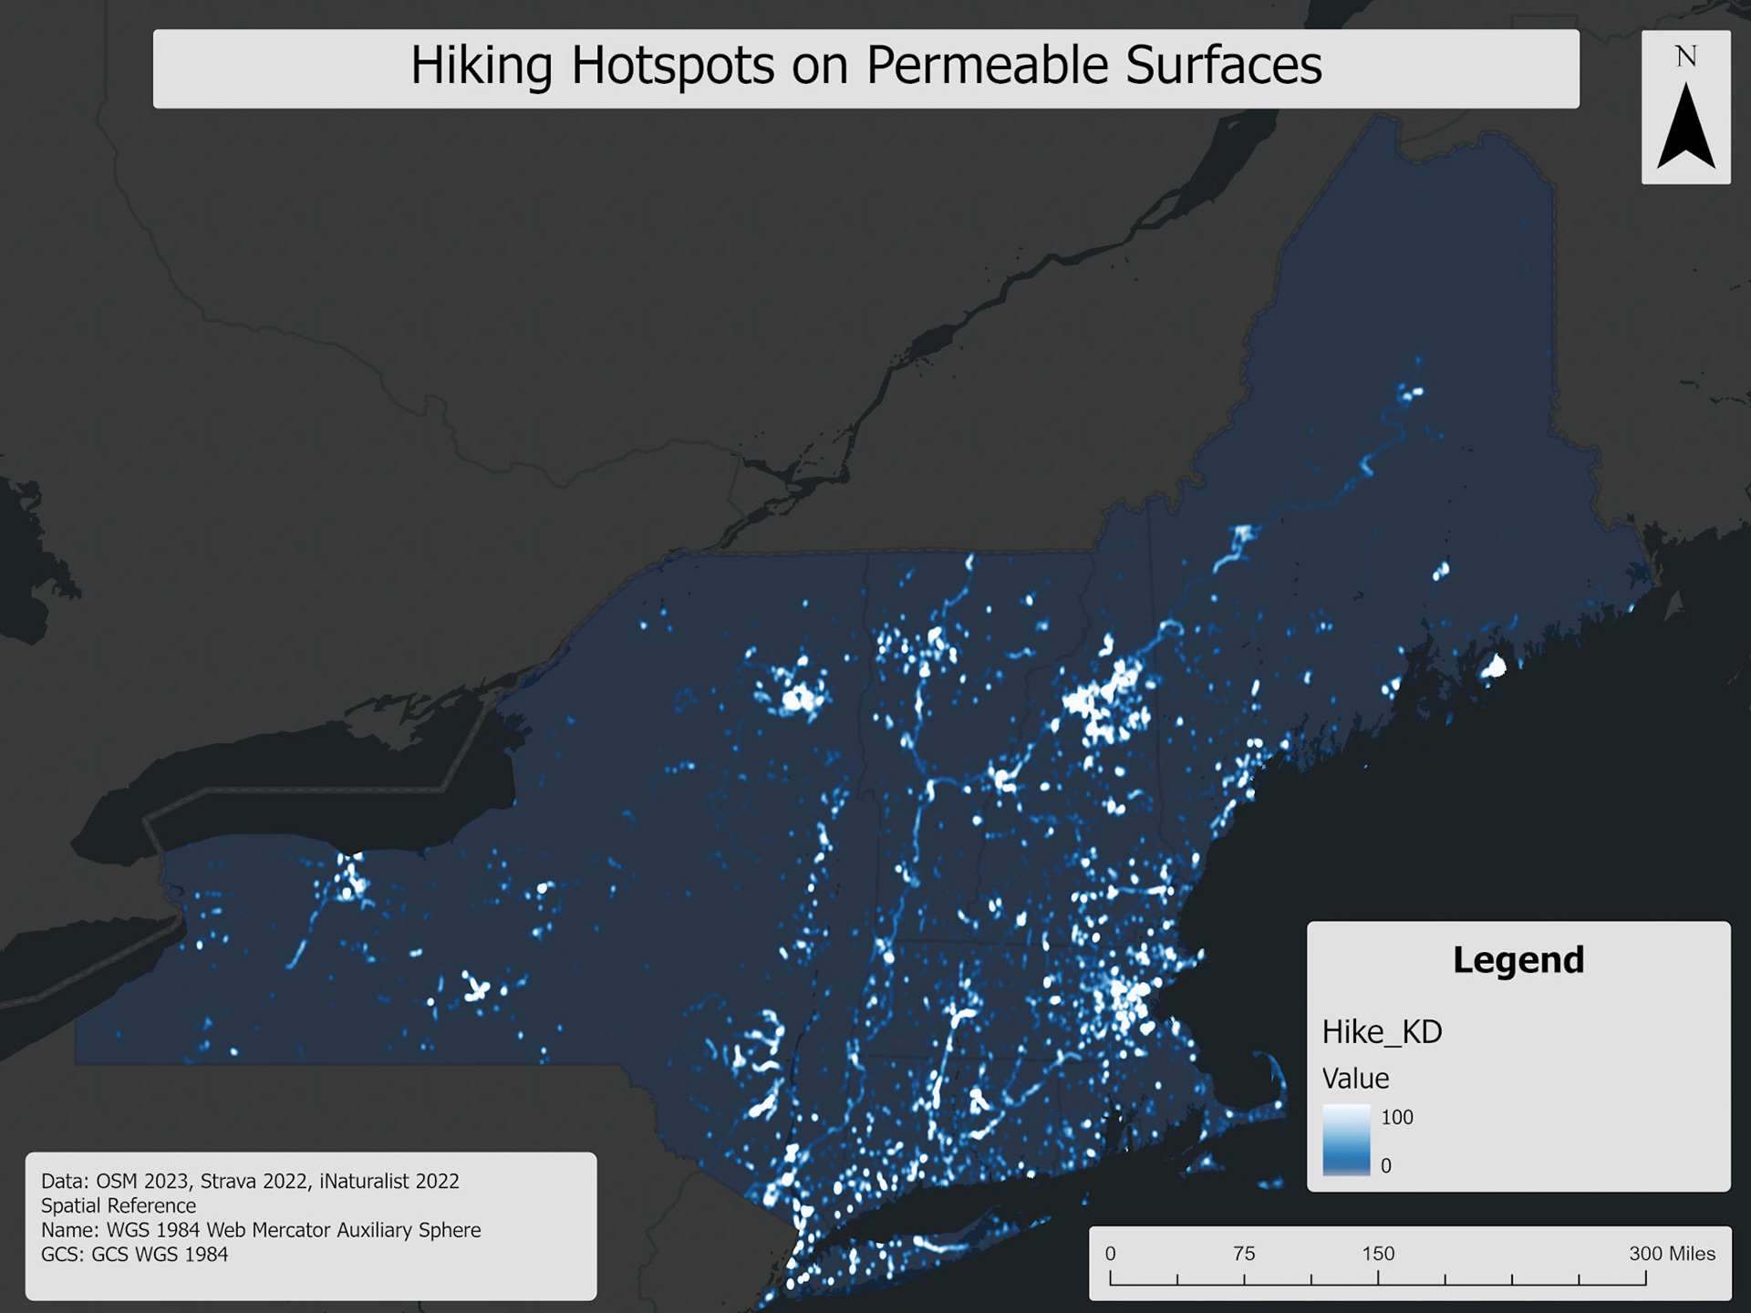Click the 'Value' label in legend
The image size is (1751, 1313).
[1355, 1079]
